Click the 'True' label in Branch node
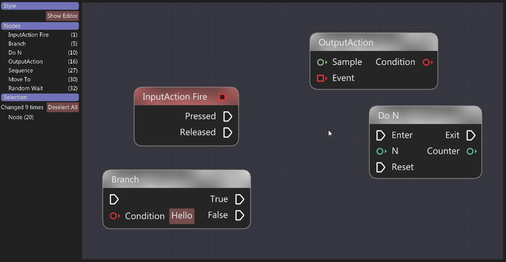Viewport: 506px width, 262px height. [x=219, y=199]
